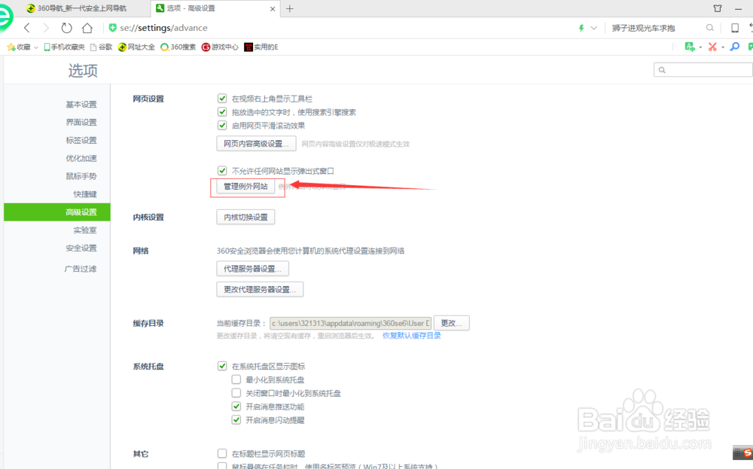This screenshot has height=469, width=753.
Task: Click the browser forward arrow
Action: [x=46, y=28]
